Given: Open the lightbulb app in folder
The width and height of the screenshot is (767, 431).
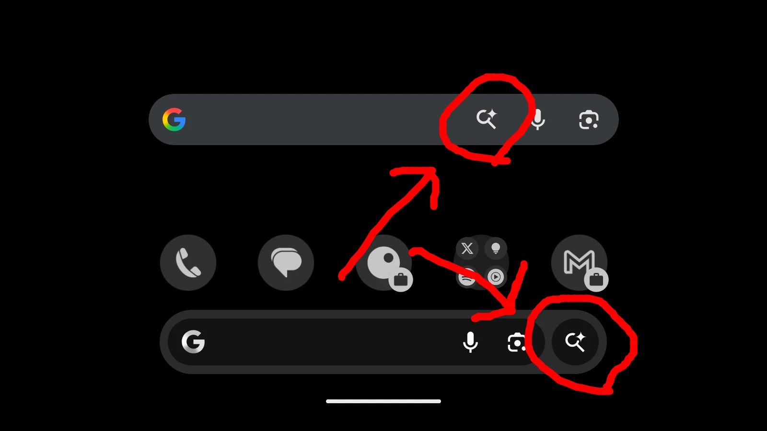Looking at the screenshot, I should 496,249.
